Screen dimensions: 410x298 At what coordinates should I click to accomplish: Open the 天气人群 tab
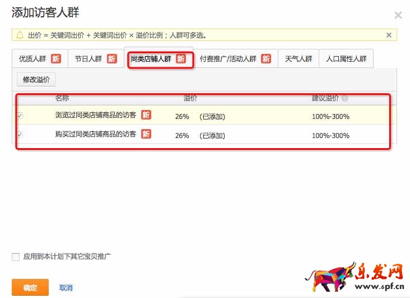pos(298,59)
